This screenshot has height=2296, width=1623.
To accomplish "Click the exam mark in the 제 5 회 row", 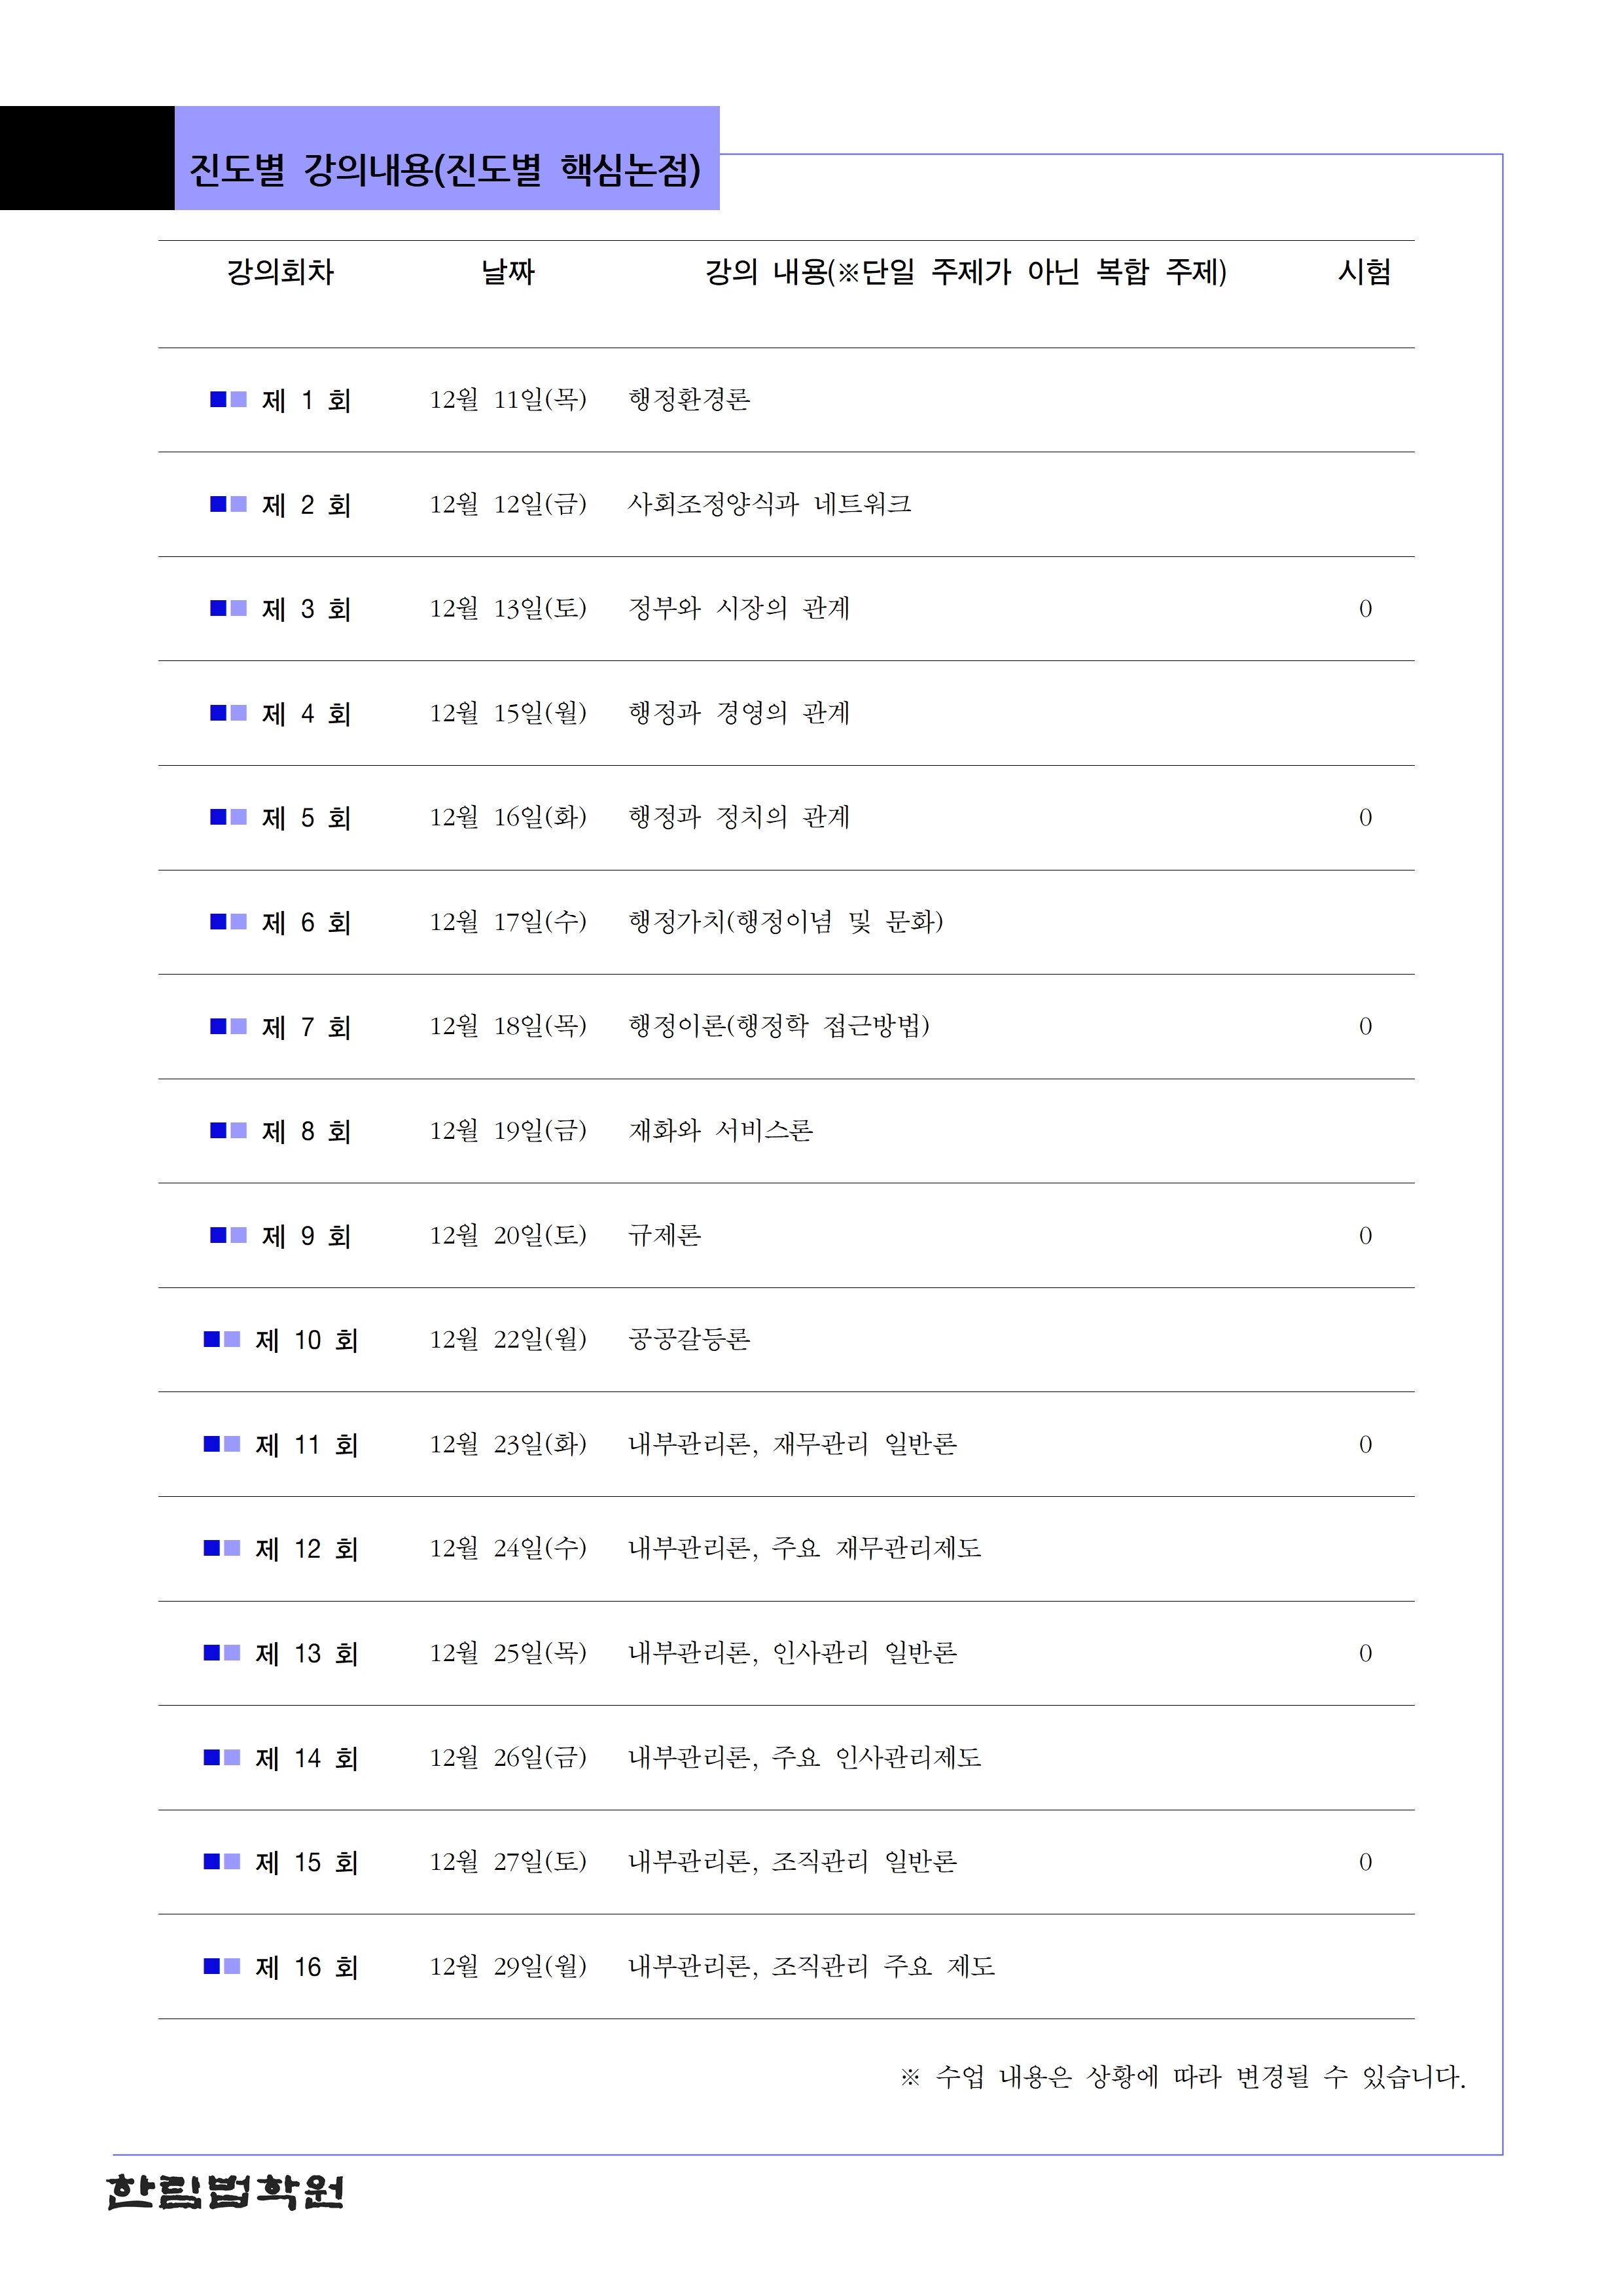I will [x=1365, y=818].
